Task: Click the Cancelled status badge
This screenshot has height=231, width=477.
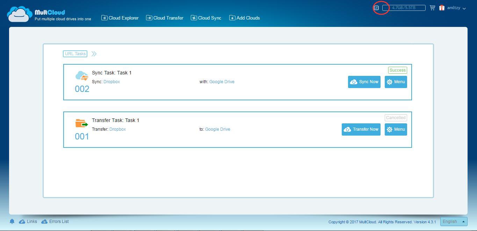Action: (x=396, y=118)
